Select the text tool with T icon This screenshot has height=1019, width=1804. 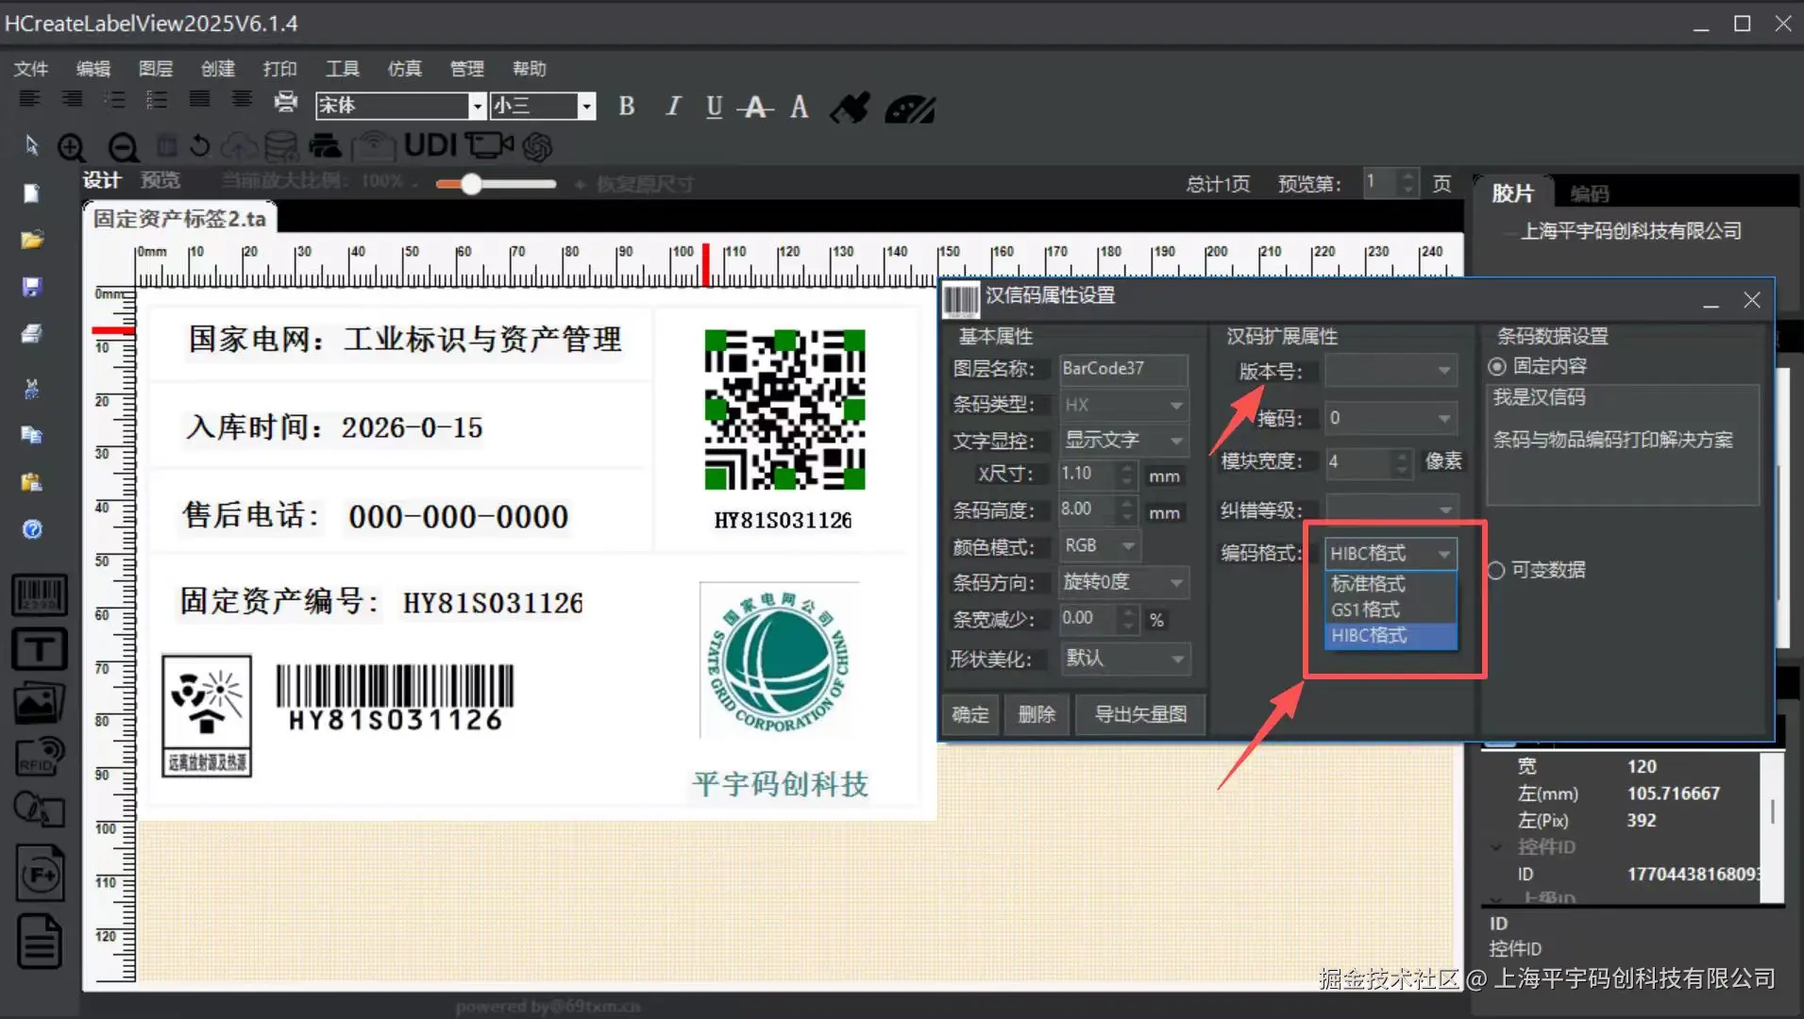click(x=39, y=648)
